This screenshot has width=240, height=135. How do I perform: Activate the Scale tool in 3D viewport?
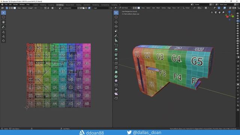(x=116, y=31)
